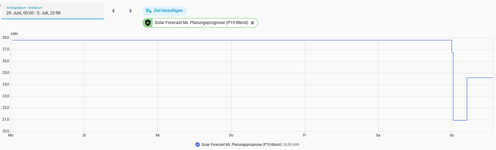496x150 pixels.
Task: Click the legend label Solar Forecast ML Planungsprognose
Action: coord(241,145)
